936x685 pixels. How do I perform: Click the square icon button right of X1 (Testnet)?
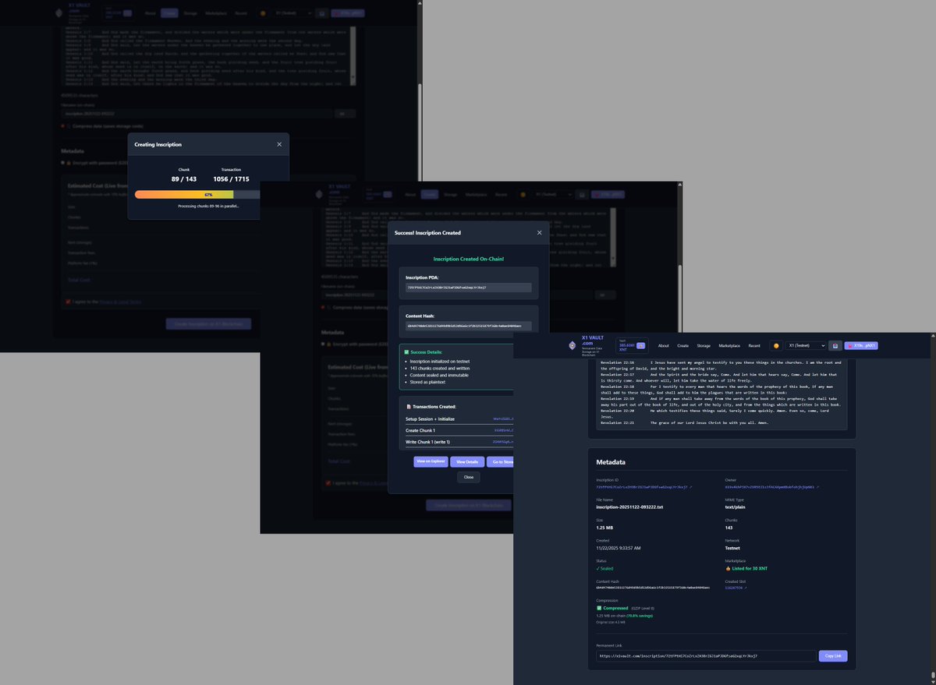click(x=835, y=345)
